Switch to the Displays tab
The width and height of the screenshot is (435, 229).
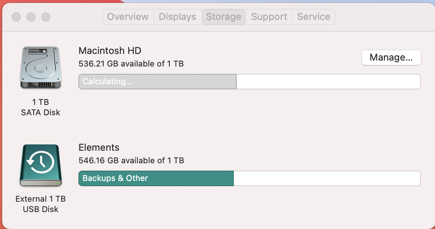pyautogui.click(x=178, y=17)
